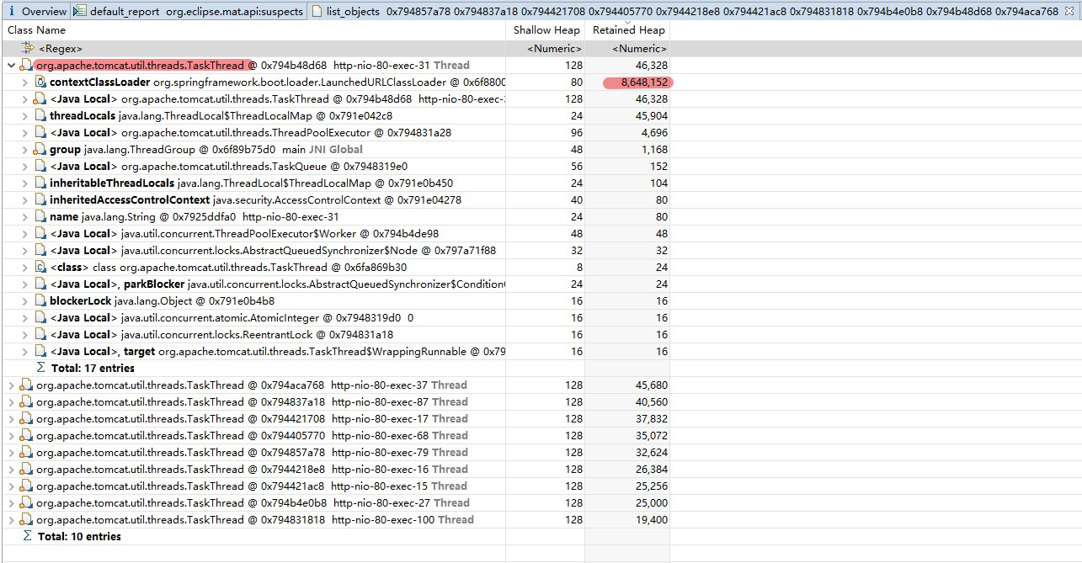Screen dimensions: 1082x563
Task: Expand the http-nio-80-exec-100 thread row
Action: tap(11, 520)
